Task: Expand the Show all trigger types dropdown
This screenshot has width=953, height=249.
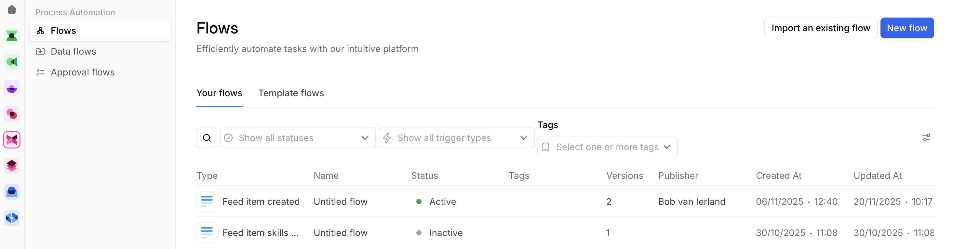Action: [456, 138]
